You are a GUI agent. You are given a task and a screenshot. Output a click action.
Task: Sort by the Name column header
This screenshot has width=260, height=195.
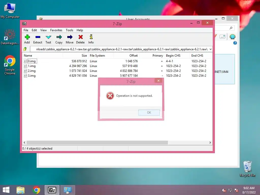pyautogui.click(x=42, y=56)
